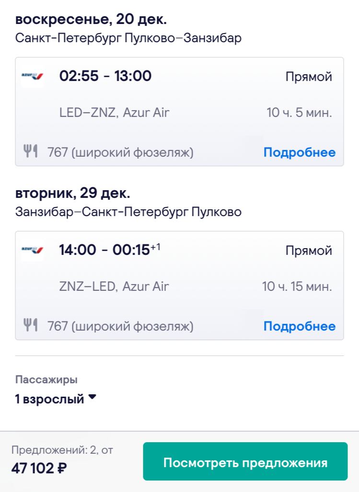Click the Посмотреть предложения button

(245, 461)
